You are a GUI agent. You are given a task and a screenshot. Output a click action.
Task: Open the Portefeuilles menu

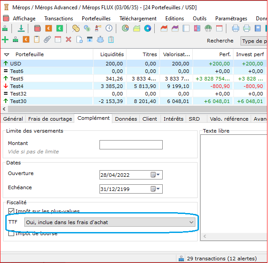tap(96, 19)
